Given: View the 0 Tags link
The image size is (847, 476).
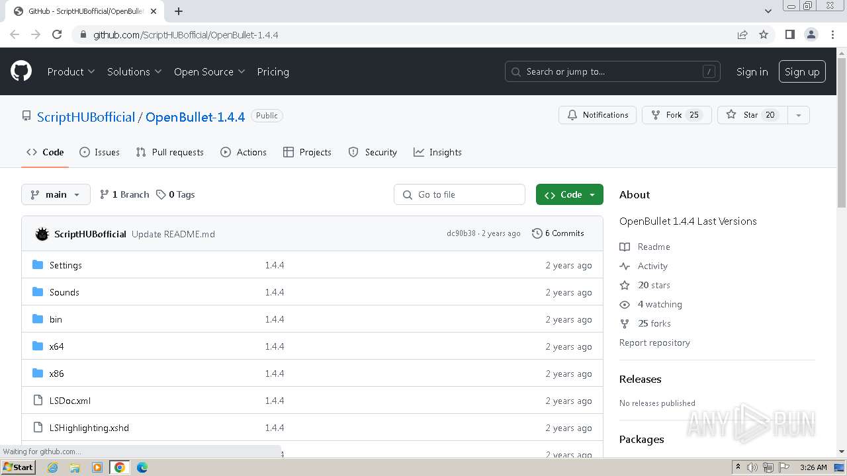Looking at the screenshot, I should (175, 194).
